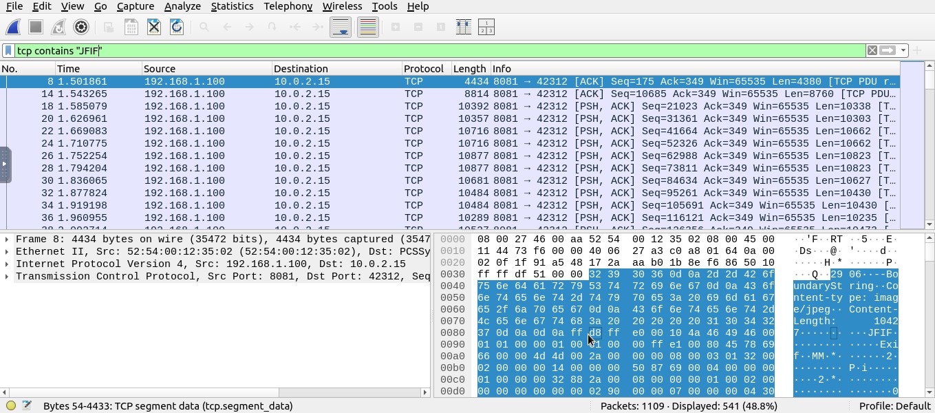
Task: Edit capture file properties status icon
Action: (27, 406)
